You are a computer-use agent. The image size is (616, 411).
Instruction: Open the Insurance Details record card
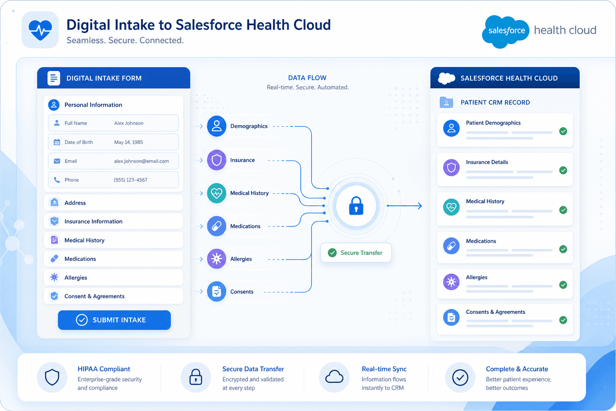505,169
